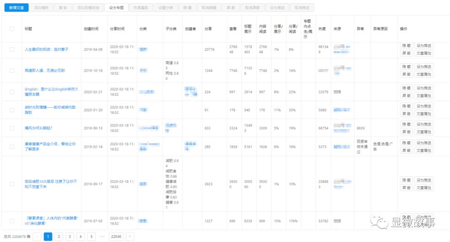
Task: Click 设为推送 in the 饭后减肥10大禁忌 row
Action: pos(424,180)
